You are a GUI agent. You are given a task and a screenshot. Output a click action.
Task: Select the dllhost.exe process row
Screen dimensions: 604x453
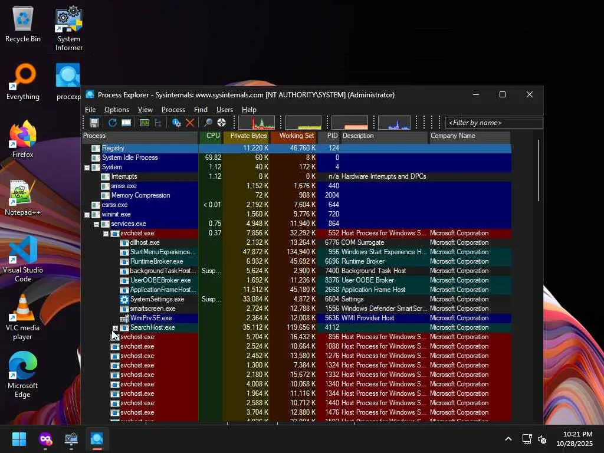[297, 242]
